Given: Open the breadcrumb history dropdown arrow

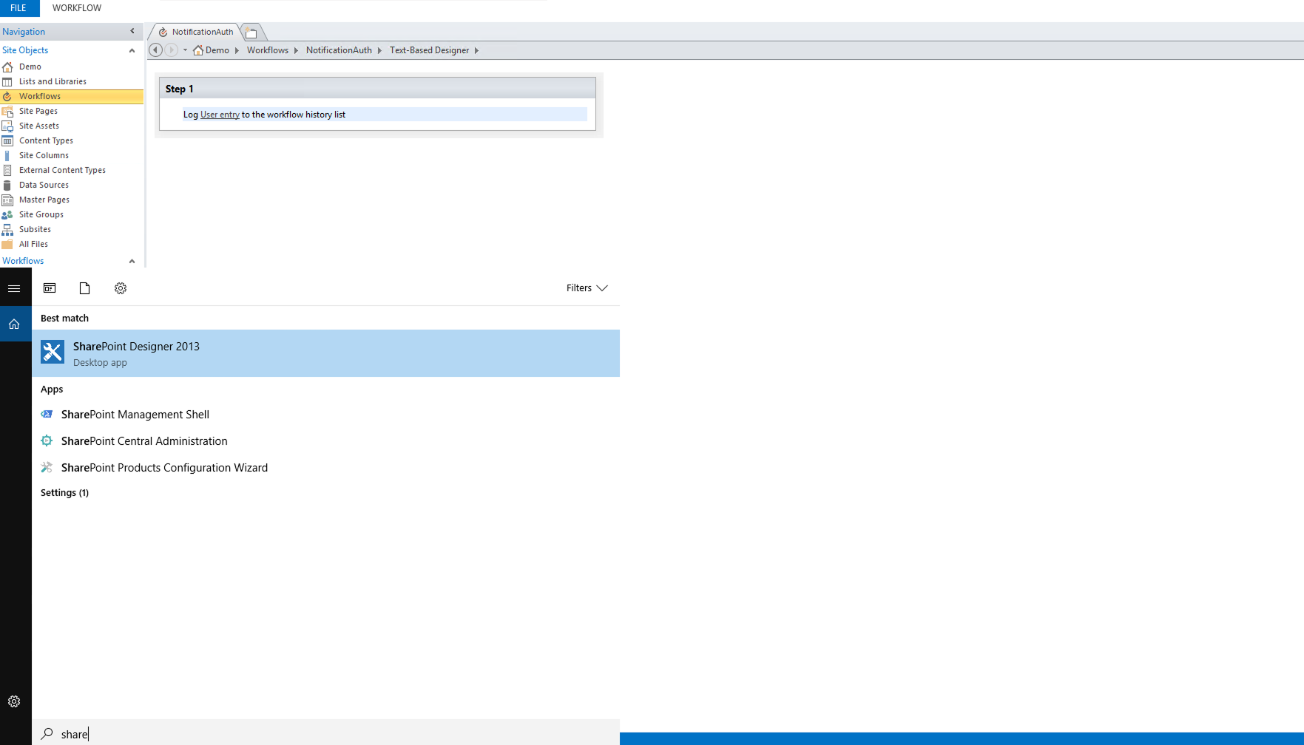Looking at the screenshot, I should (185, 50).
